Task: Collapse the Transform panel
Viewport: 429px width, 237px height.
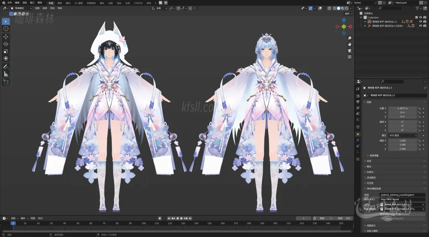Action: 365,102
